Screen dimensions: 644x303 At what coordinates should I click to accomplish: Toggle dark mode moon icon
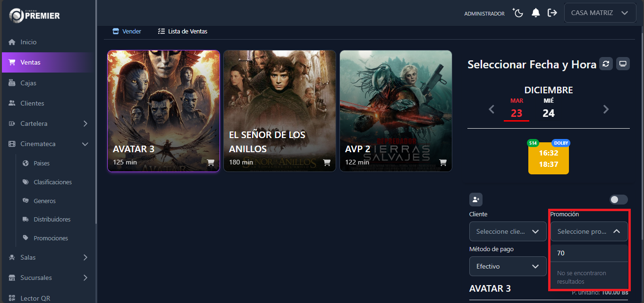(518, 13)
